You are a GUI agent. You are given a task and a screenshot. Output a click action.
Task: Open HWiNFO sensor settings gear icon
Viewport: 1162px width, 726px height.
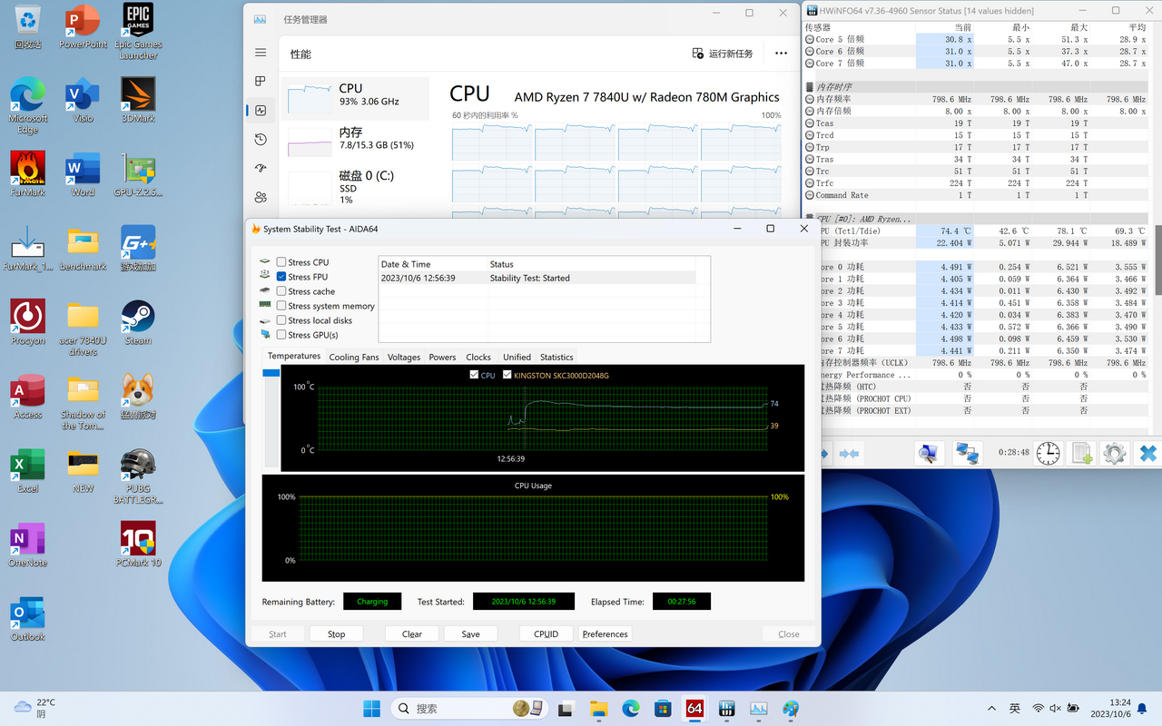click(x=1115, y=453)
